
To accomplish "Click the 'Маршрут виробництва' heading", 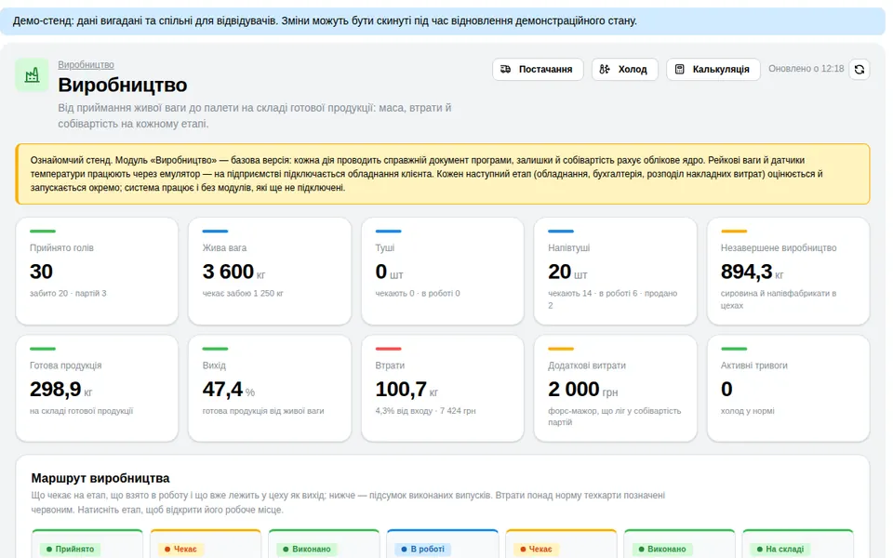I will click(100, 478).
